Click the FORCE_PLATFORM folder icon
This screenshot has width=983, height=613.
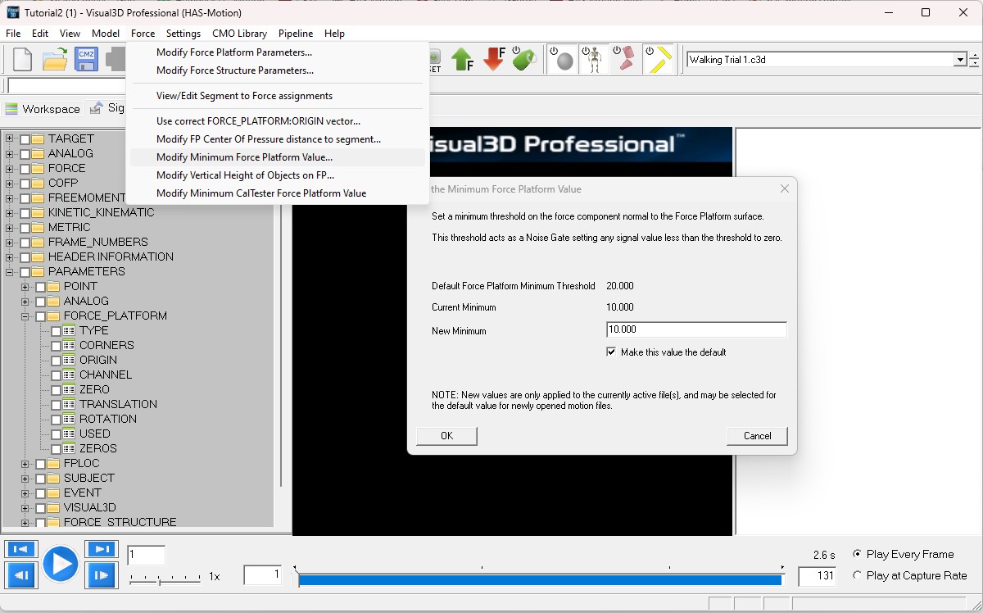[x=54, y=316]
